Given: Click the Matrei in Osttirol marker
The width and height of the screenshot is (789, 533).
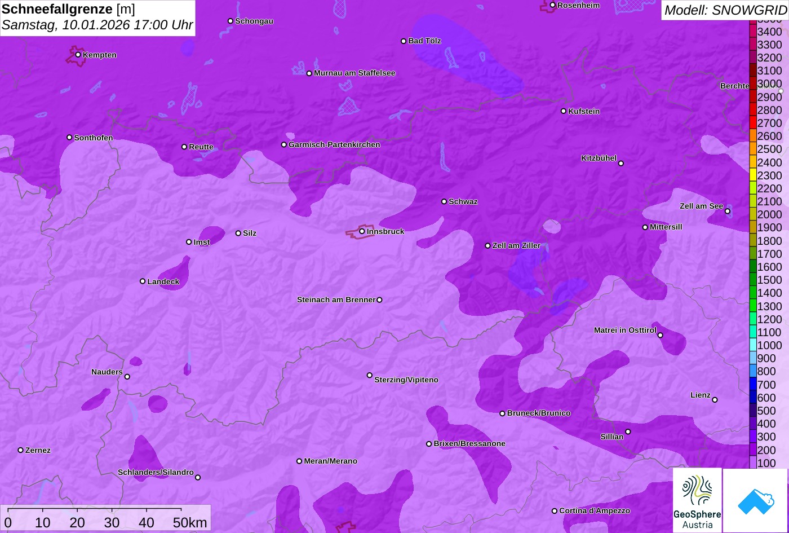Looking at the screenshot, I should (661, 335).
